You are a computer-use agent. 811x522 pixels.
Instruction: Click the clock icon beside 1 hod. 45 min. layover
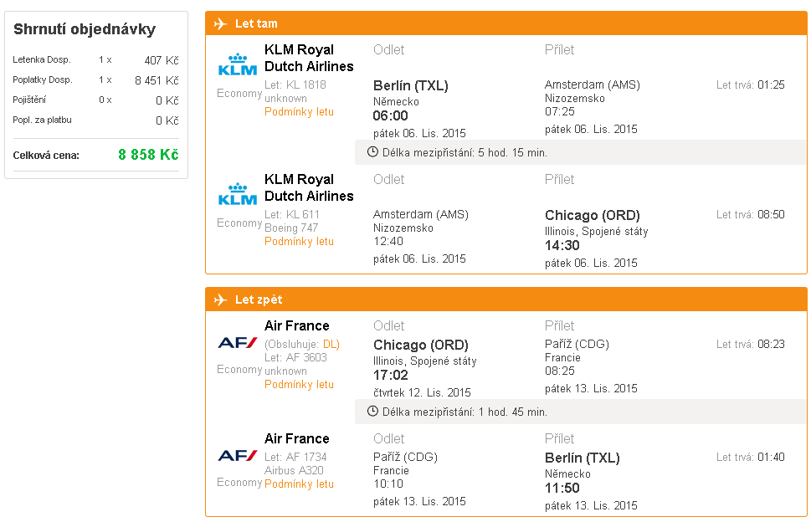click(x=373, y=412)
